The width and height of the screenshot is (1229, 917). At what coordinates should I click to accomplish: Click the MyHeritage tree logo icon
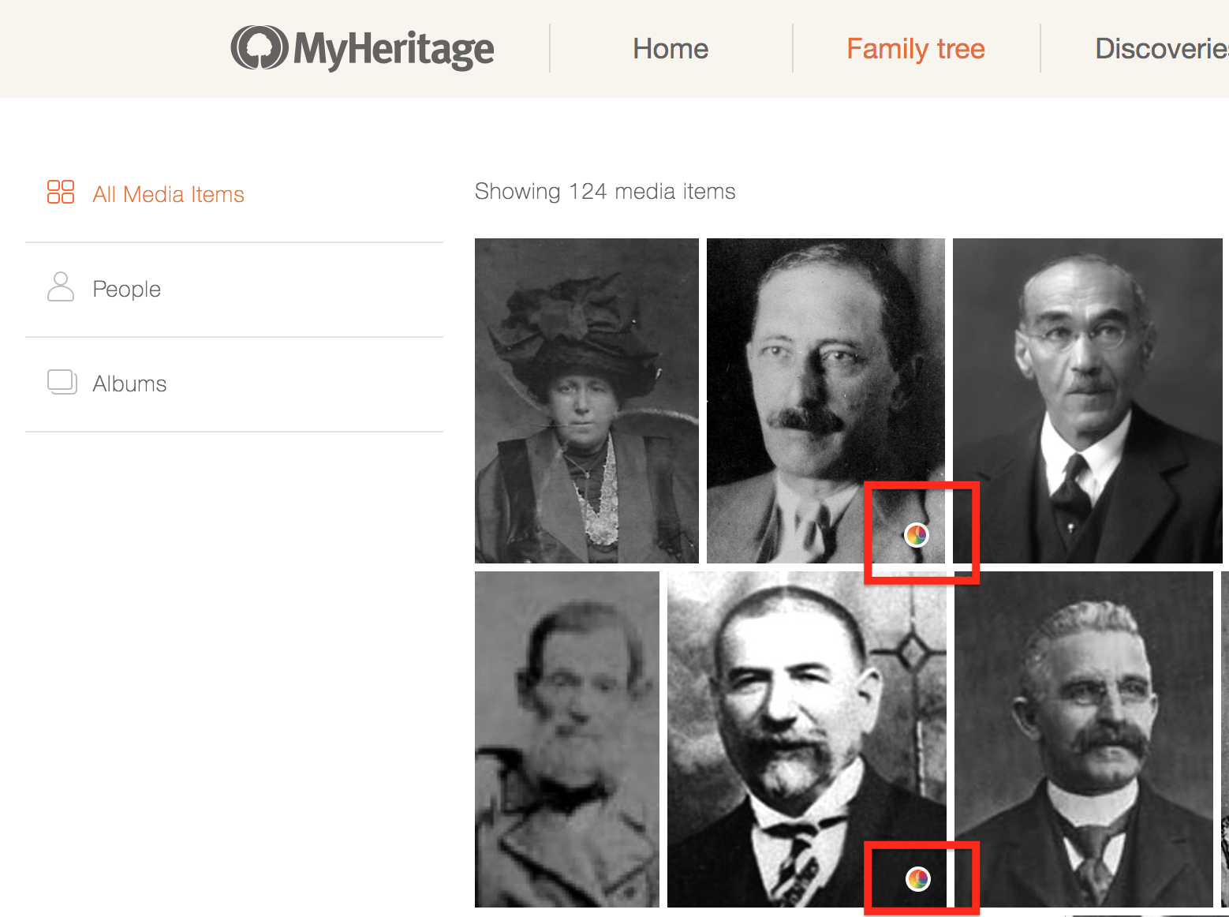click(x=259, y=48)
